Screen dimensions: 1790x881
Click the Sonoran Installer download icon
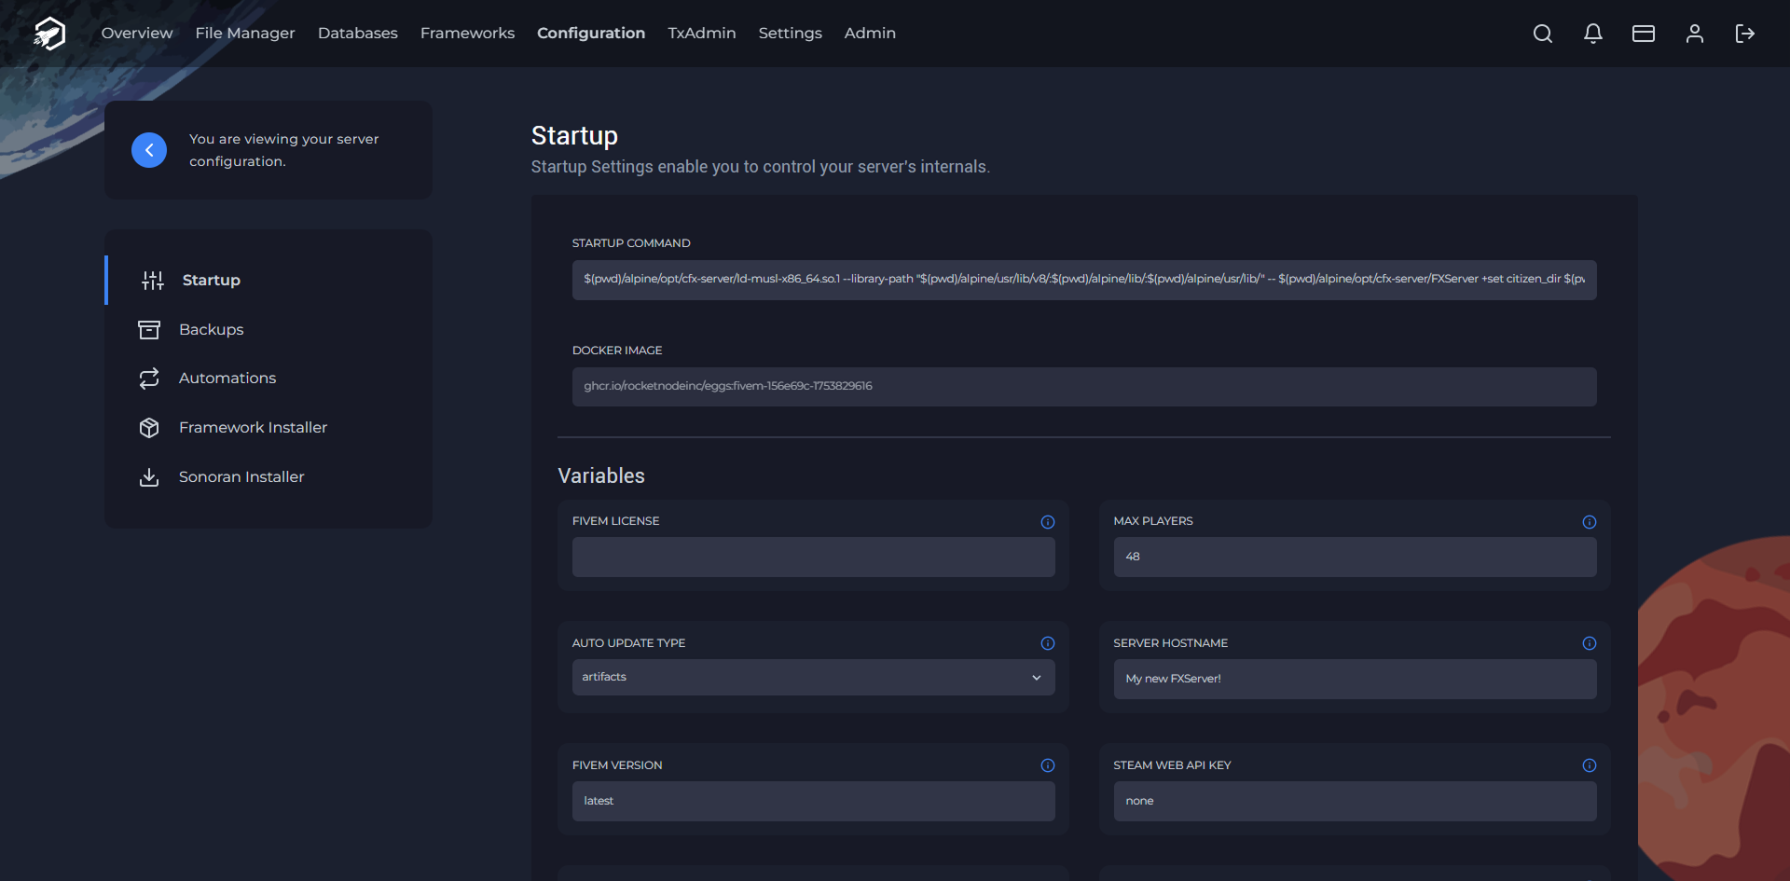149,477
